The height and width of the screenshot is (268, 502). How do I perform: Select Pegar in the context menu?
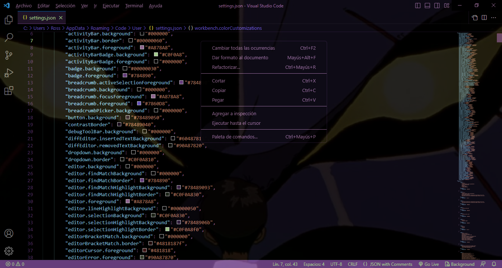point(219,100)
